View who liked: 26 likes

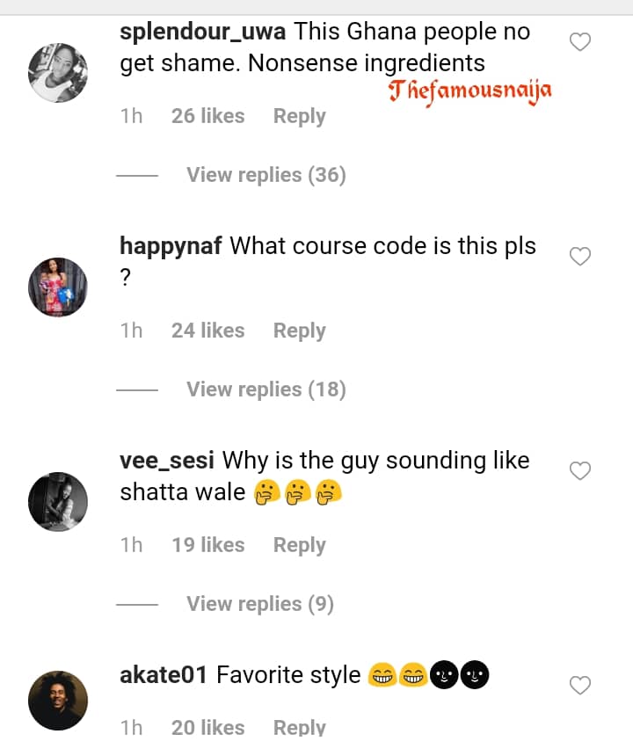point(207,116)
